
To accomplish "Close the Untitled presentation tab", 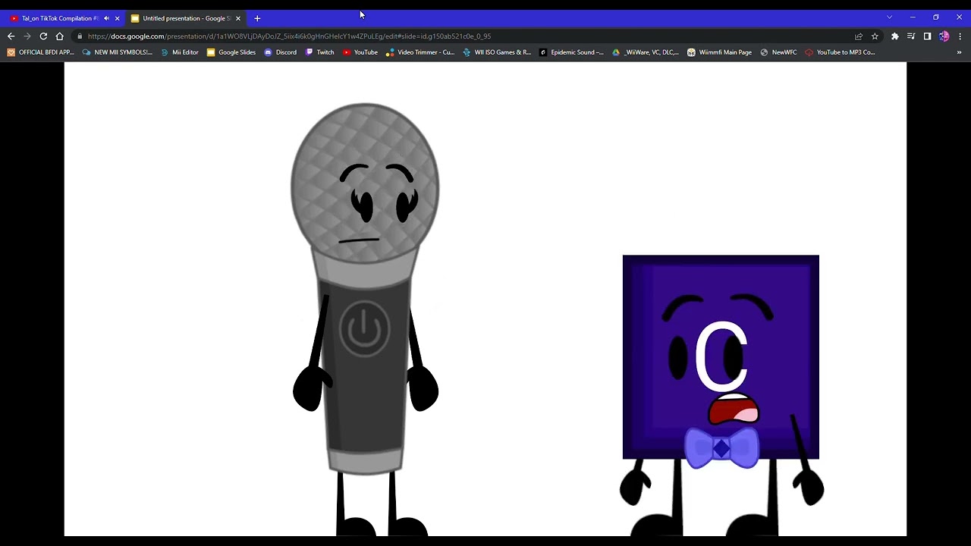I will coord(237,18).
